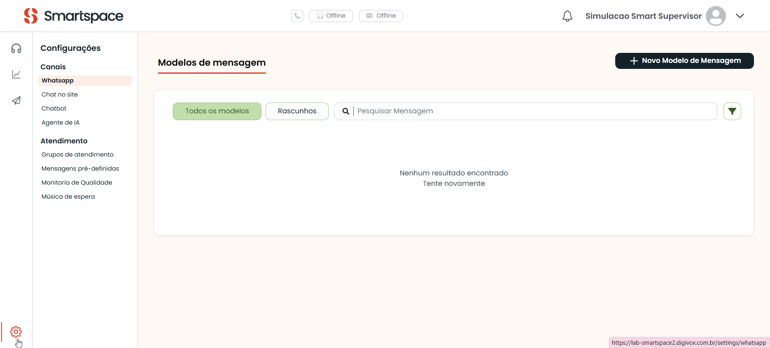Click the user avatar icon
This screenshot has height=348, width=770.
click(715, 16)
